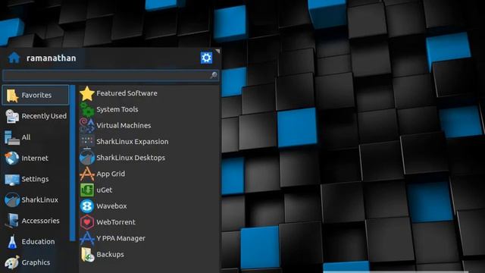Viewport: 485px width, 273px height.
Task: Click the Y PPA Manager icon
Action: (87, 238)
